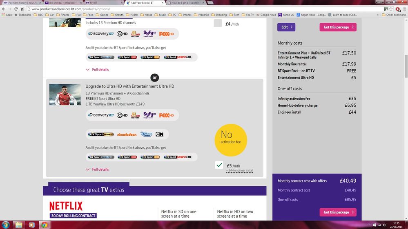The height and width of the screenshot is (229, 408).
Task: Click the browser vertical scrollbar thumb
Action: point(406,66)
